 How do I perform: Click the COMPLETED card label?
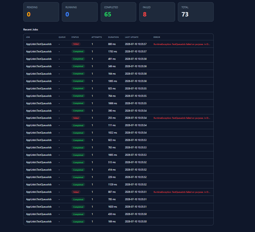pos(111,7)
